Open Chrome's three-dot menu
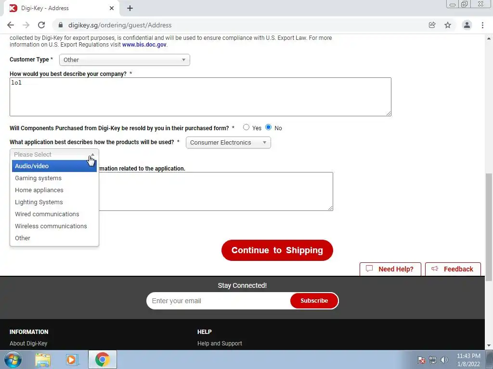The image size is (493, 369). [482, 25]
